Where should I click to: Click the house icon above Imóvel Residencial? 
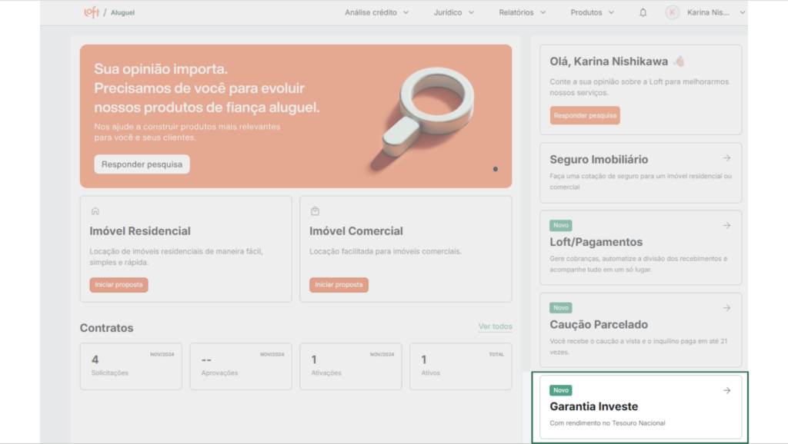click(95, 211)
